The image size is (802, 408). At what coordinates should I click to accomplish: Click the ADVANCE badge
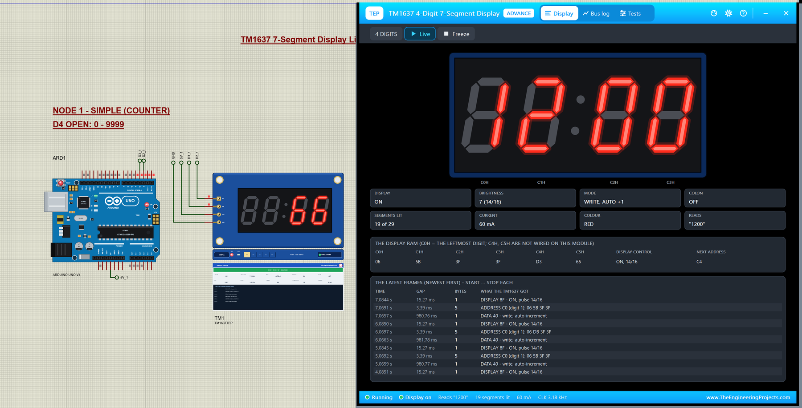[x=519, y=13]
